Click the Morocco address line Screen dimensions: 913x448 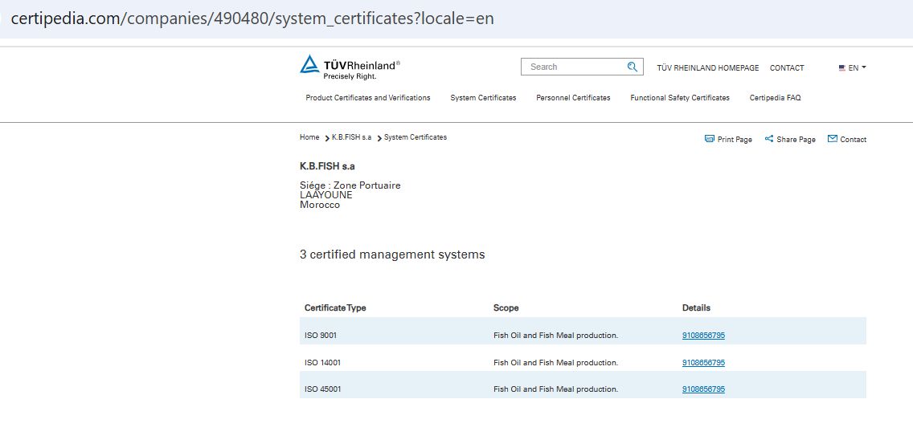coord(320,206)
